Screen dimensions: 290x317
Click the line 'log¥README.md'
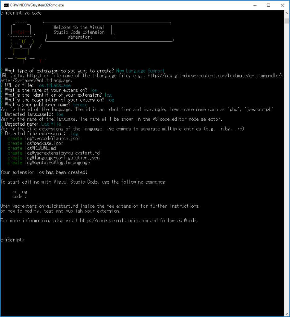(41, 148)
